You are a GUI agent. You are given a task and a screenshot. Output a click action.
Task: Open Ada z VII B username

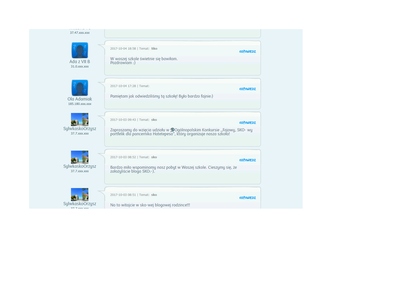80,62
